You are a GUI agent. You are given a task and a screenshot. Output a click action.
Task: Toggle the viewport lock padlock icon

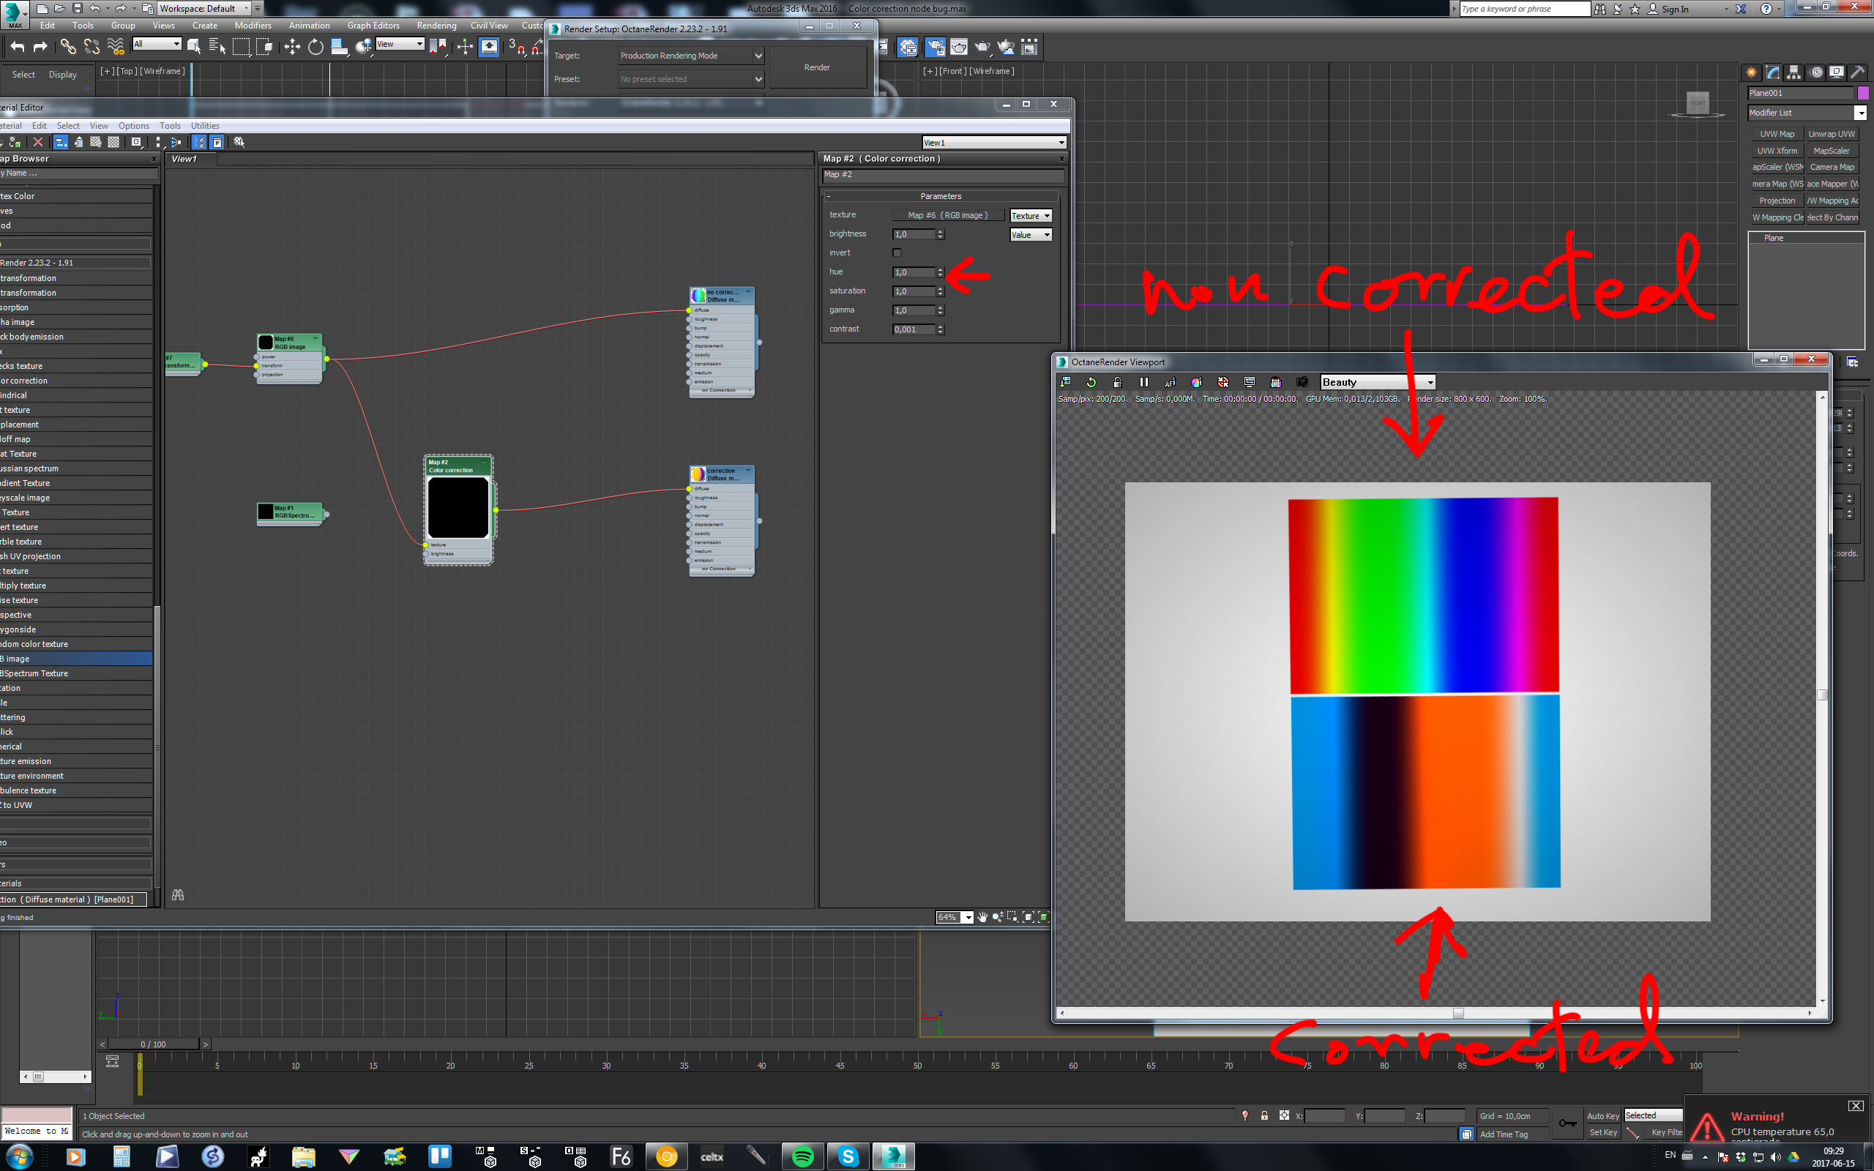click(1117, 382)
